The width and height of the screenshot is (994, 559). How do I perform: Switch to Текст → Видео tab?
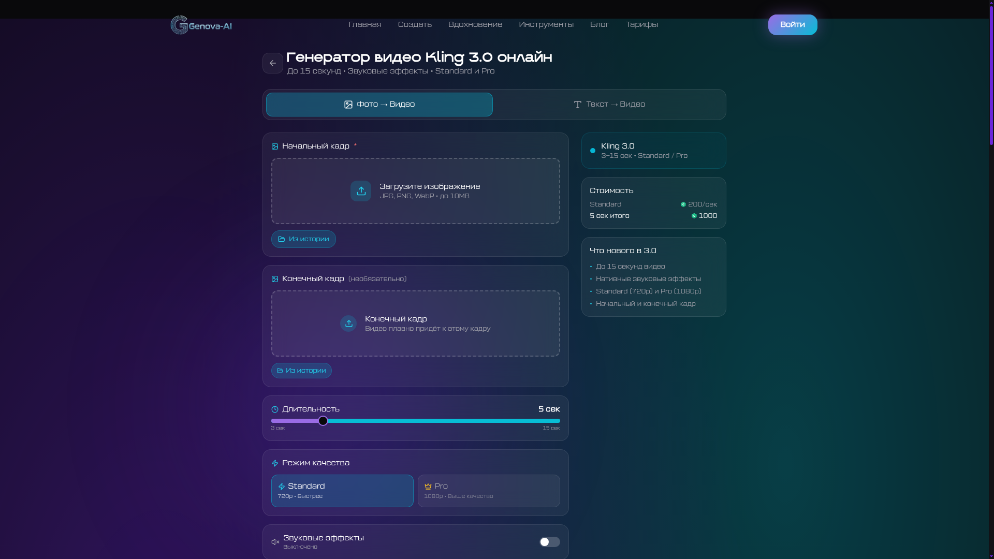click(x=609, y=105)
